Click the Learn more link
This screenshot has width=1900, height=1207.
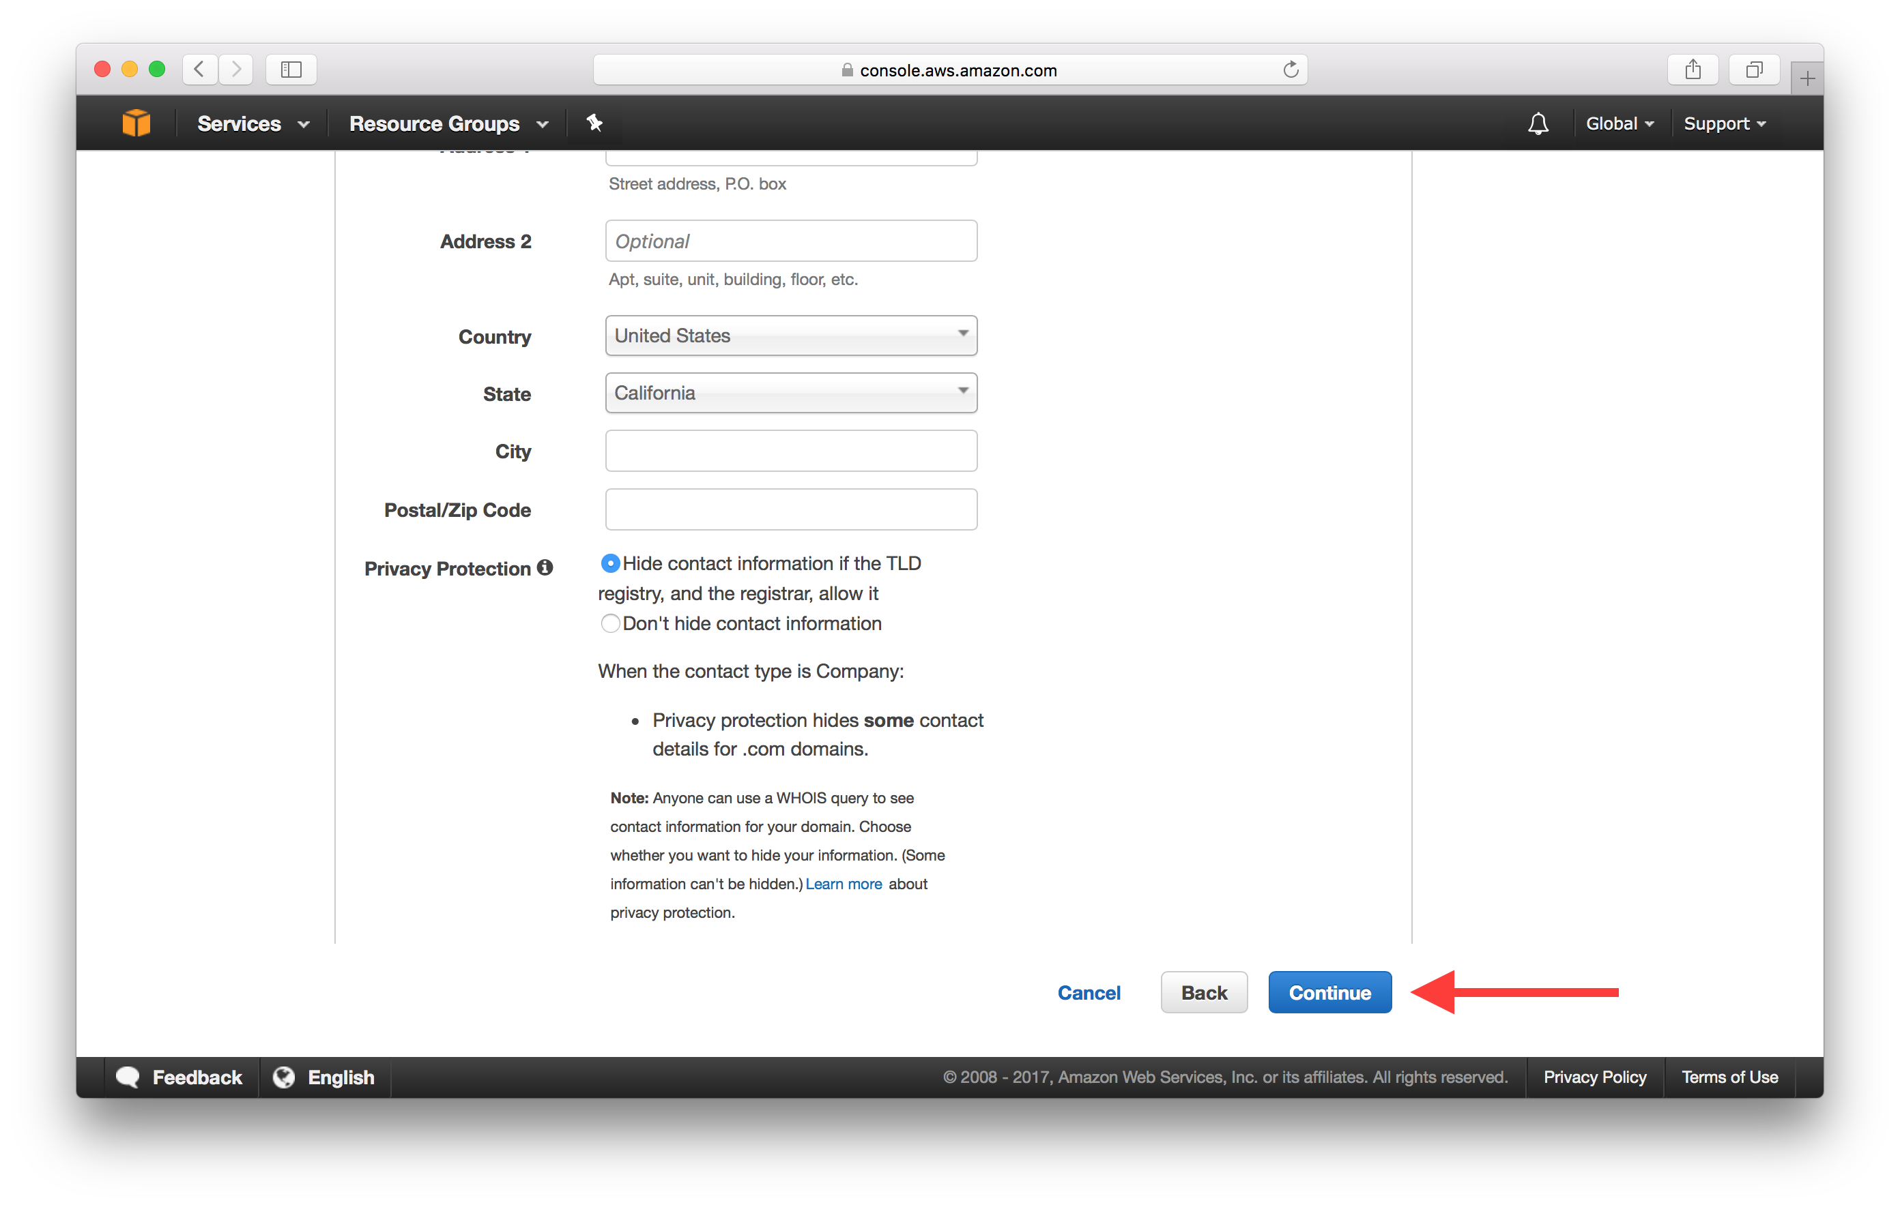[x=843, y=884]
